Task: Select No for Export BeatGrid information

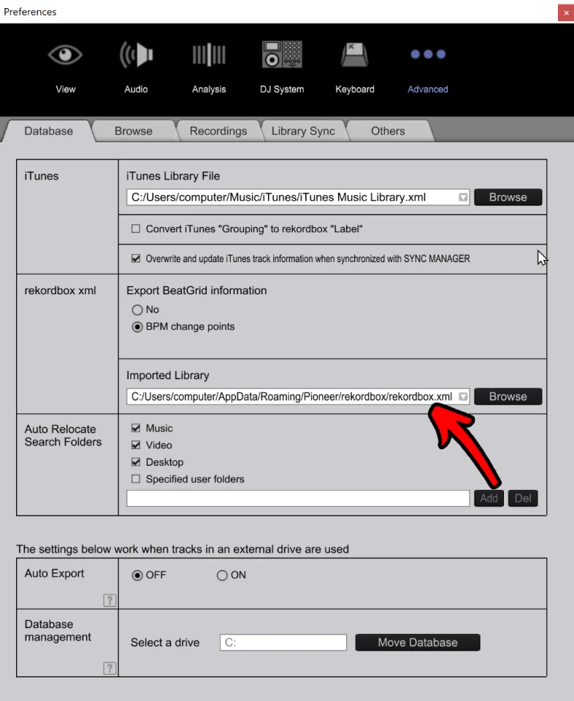Action: [137, 310]
